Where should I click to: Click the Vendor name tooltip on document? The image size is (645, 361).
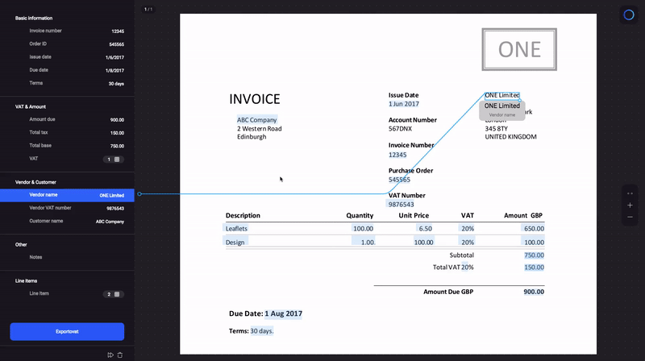tap(501, 110)
